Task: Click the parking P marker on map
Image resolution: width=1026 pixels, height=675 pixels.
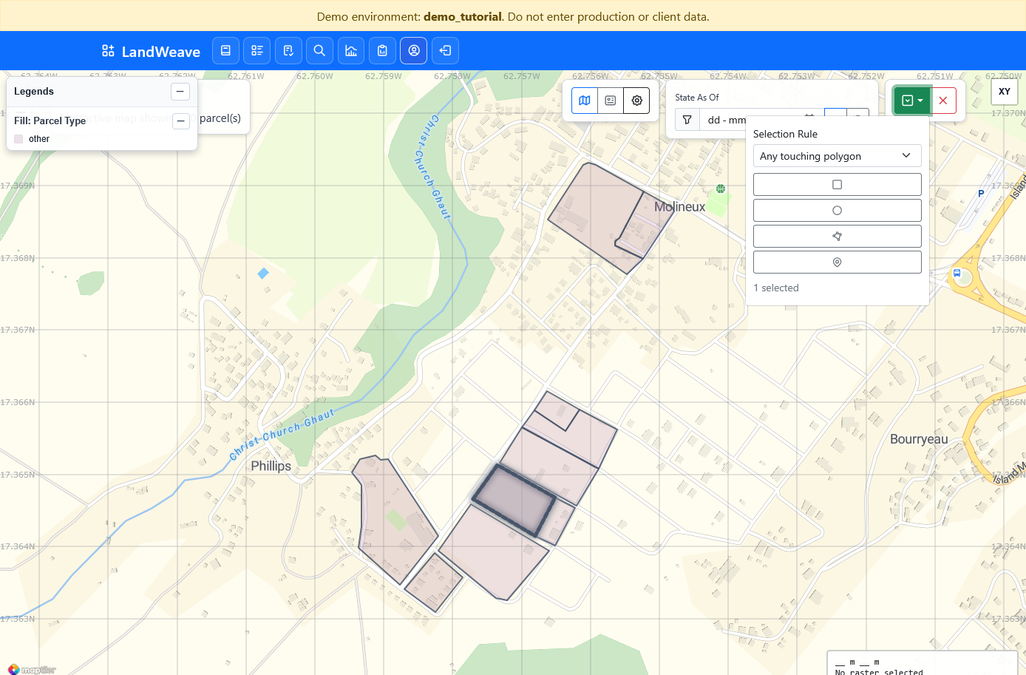Action: (981, 194)
